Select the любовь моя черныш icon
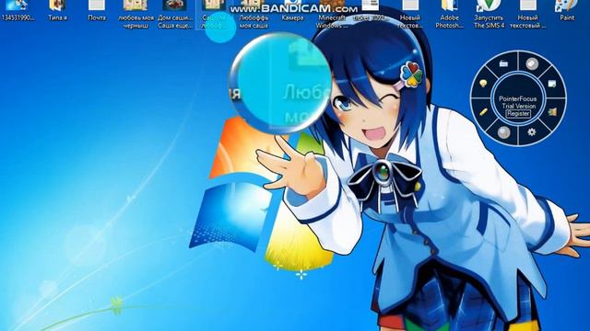The width and height of the screenshot is (590, 331). pos(136,15)
